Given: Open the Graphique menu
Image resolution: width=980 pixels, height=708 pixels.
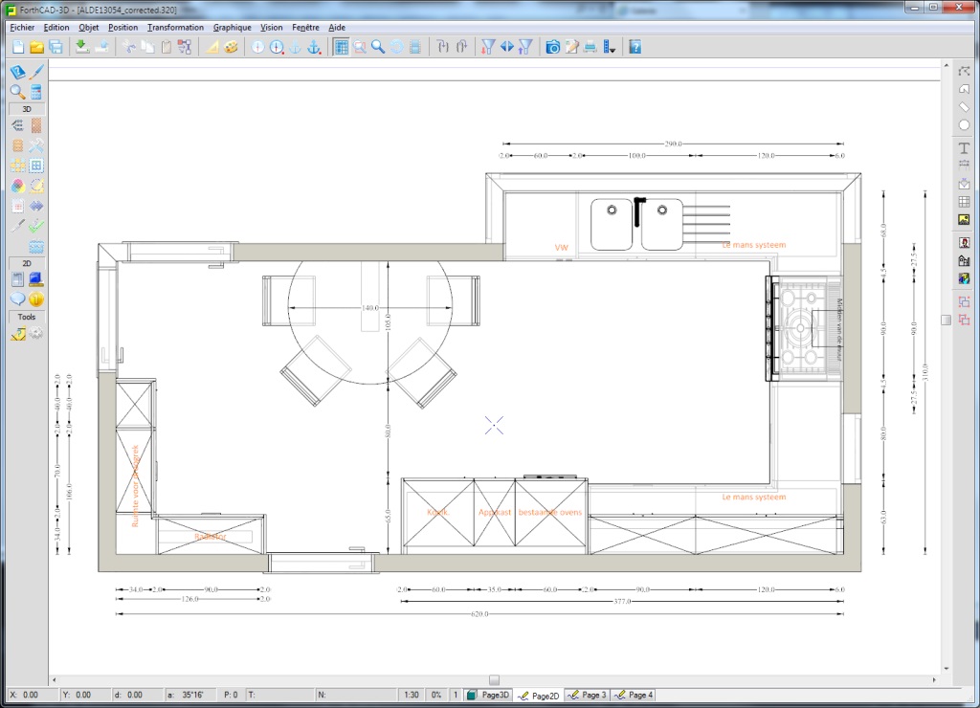Looking at the screenshot, I should (x=232, y=28).
